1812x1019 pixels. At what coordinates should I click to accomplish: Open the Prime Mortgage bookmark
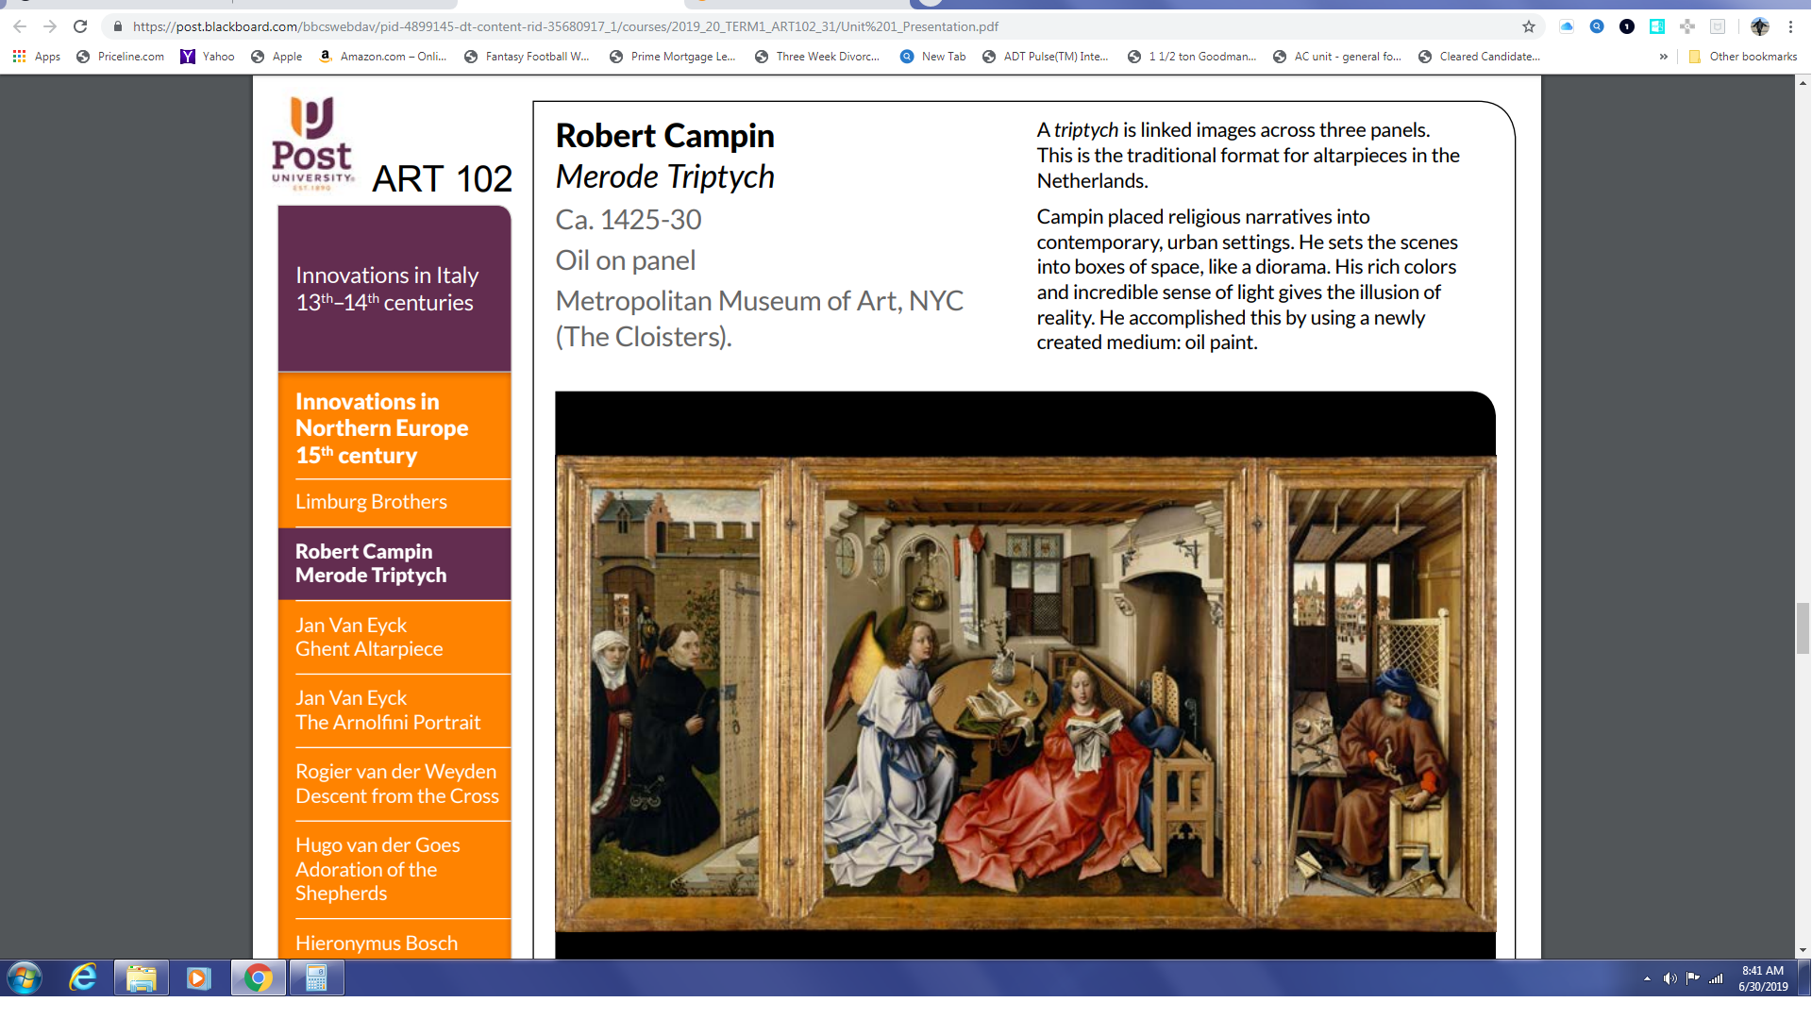pos(673,57)
